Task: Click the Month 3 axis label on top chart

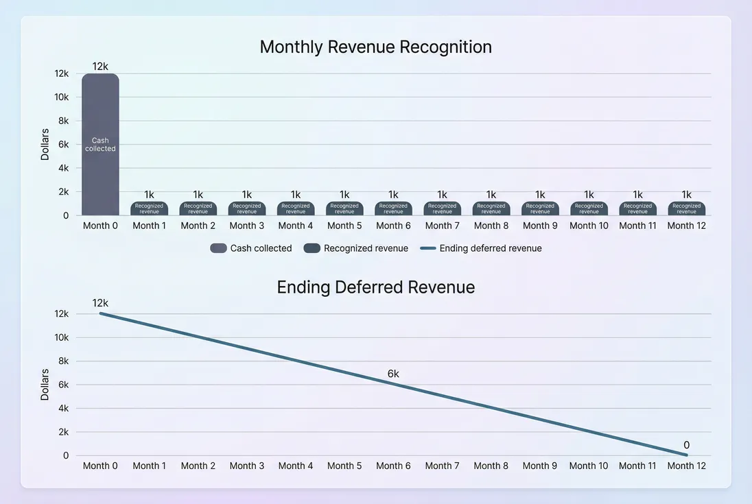Action: pyautogui.click(x=247, y=225)
